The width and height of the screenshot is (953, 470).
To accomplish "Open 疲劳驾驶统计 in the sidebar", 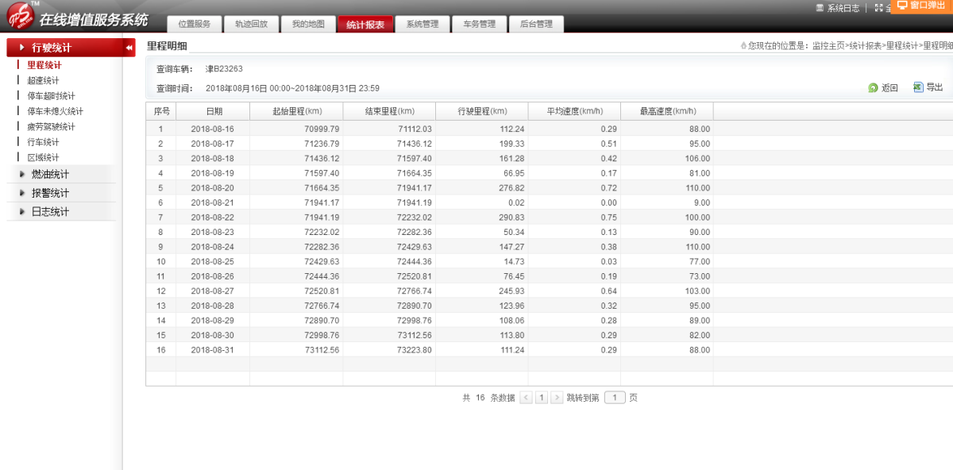I will [x=51, y=127].
